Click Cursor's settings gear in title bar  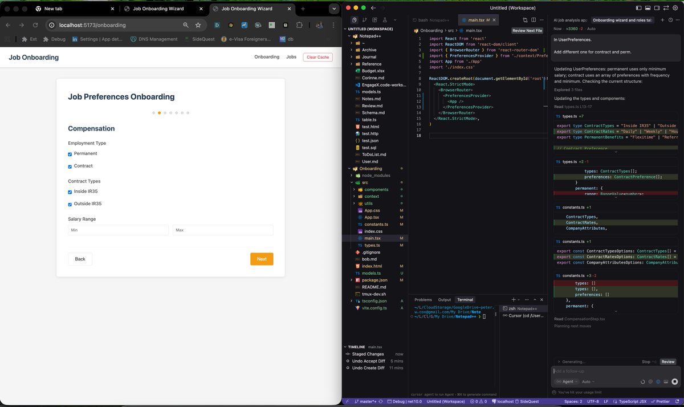[x=675, y=8]
